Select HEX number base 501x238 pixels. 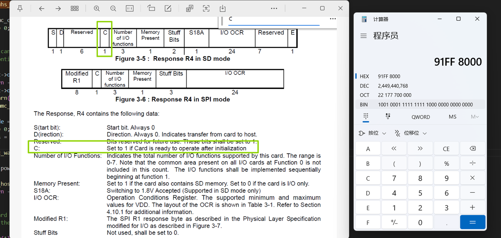pyautogui.click(x=420, y=76)
